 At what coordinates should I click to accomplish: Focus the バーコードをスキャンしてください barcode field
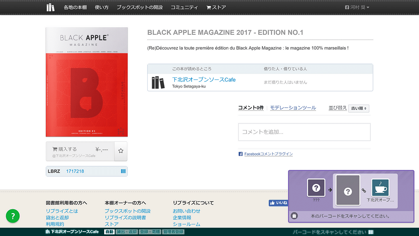[329, 232]
